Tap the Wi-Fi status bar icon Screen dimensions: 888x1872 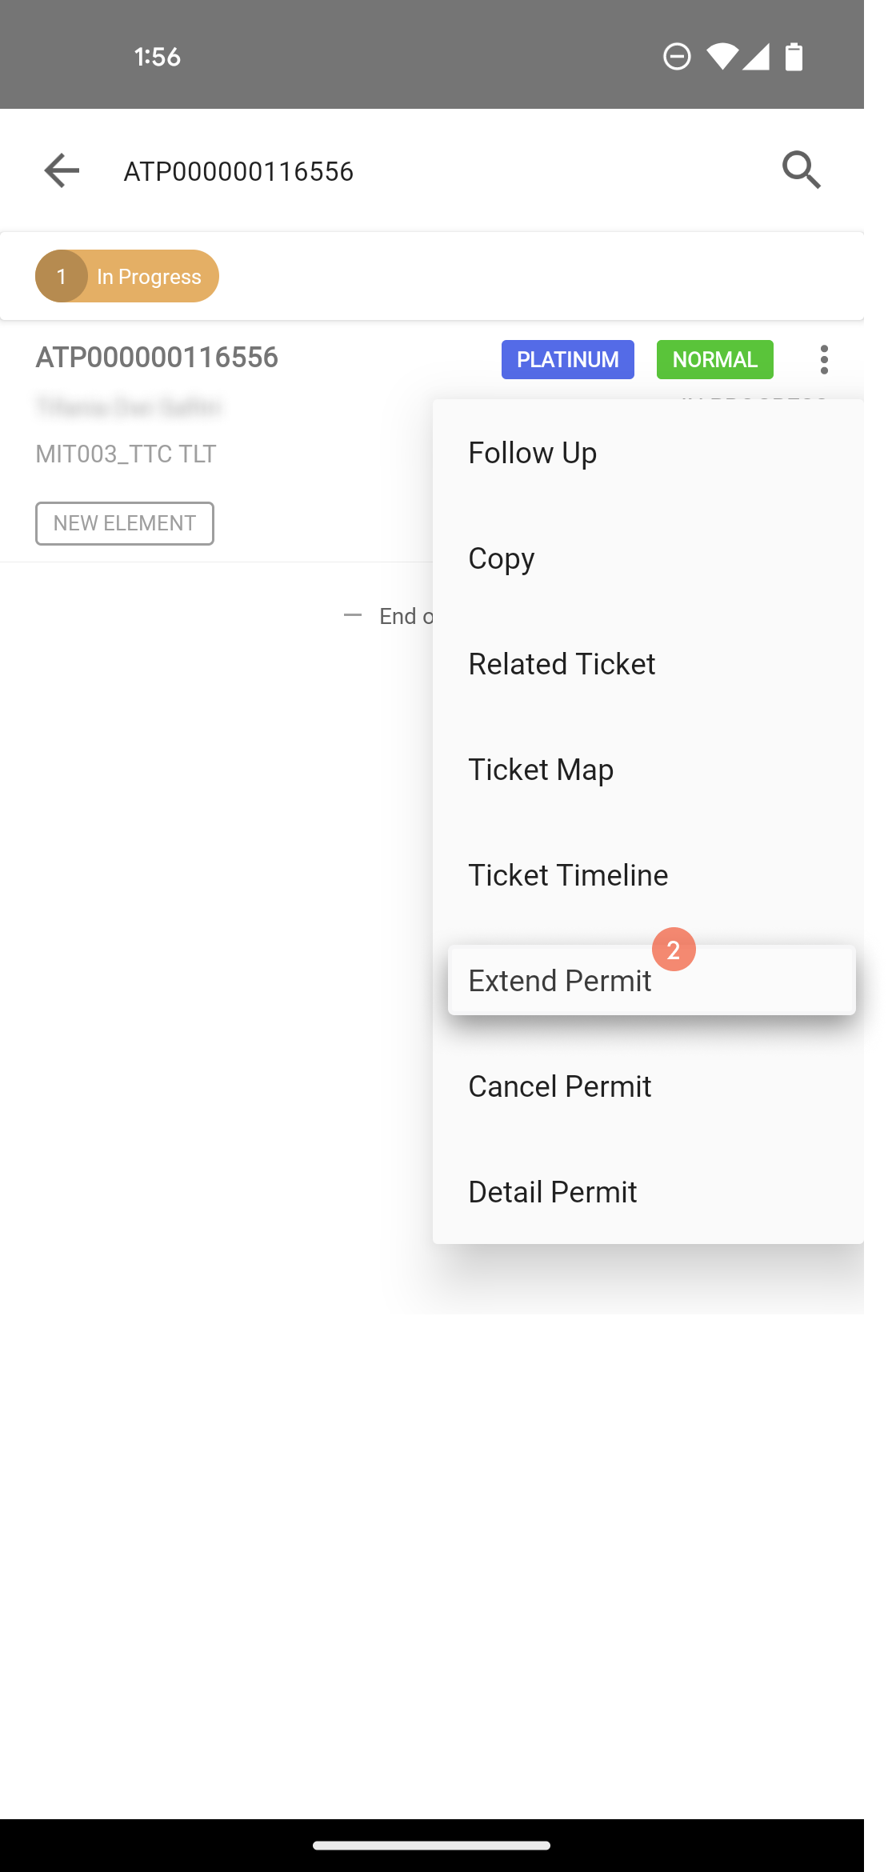click(x=722, y=57)
